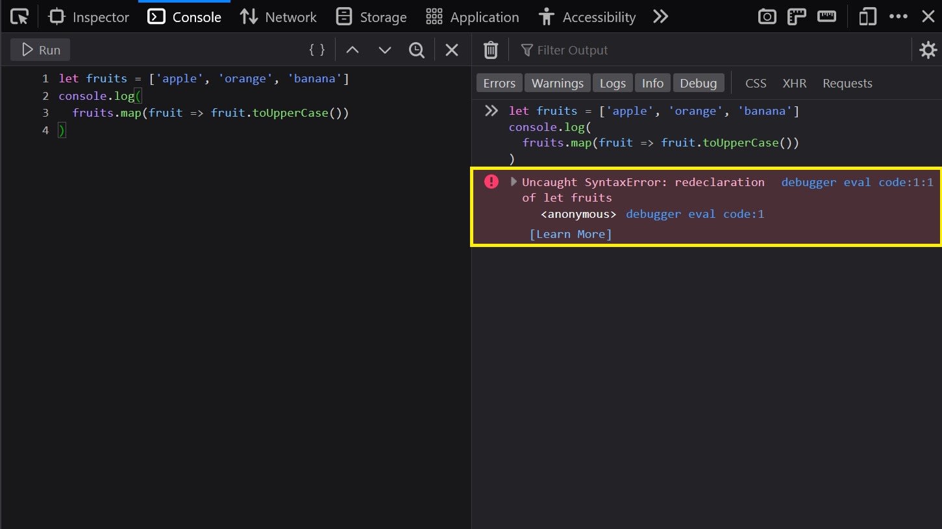Screen dimensions: 942x529
Task: Open the Accessibility tab
Action: (587, 17)
